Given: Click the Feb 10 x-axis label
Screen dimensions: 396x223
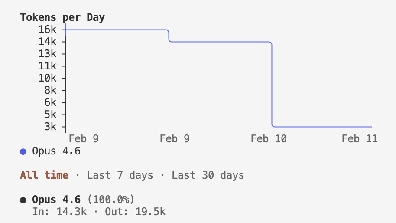Looking at the screenshot, I should 269,139.
